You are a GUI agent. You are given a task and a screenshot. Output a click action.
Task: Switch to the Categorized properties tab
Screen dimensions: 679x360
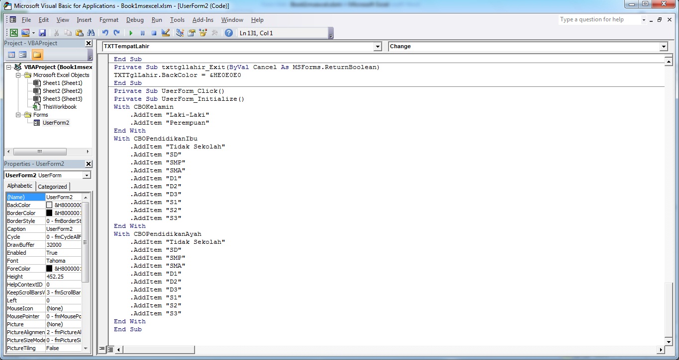pos(53,186)
